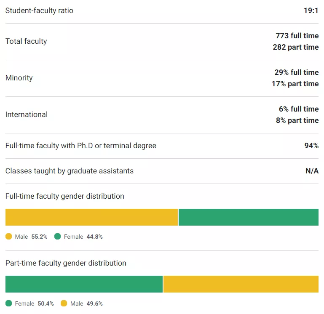Image resolution: width=324 pixels, height=314 pixels.
Task: Click the yellow Male legend dot for full-time
Action: [8, 237]
